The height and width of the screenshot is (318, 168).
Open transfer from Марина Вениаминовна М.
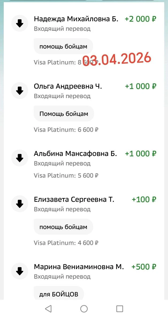pos(79,267)
